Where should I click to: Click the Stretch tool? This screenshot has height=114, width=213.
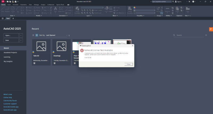coord(29,13)
